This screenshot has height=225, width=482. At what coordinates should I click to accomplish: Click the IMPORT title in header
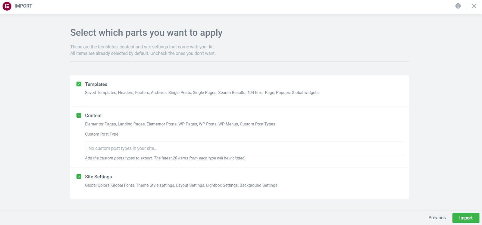click(x=23, y=6)
